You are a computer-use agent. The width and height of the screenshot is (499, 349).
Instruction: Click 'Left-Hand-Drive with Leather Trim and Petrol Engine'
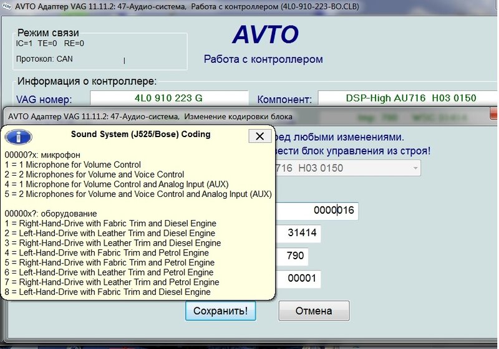coord(116,272)
